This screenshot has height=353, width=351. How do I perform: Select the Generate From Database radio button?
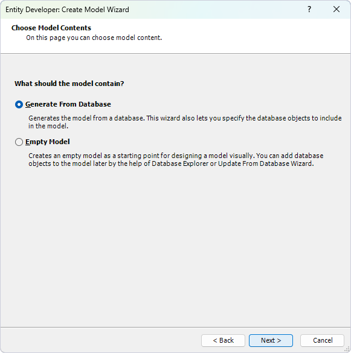[19, 105]
